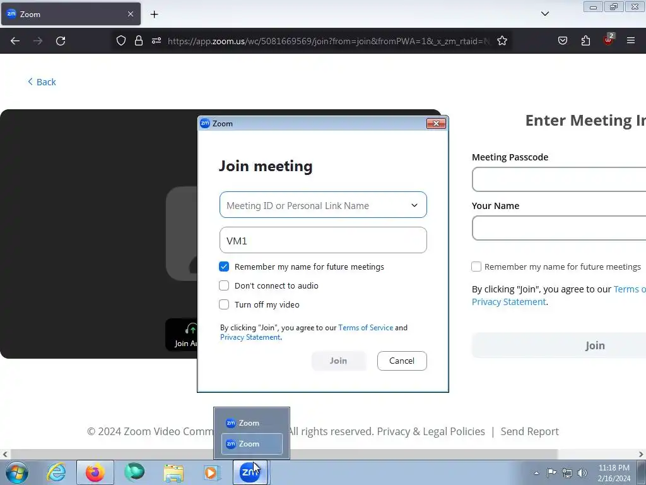Open the media player taskbar icon
The height and width of the screenshot is (485, 646).
tap(213, 472)
